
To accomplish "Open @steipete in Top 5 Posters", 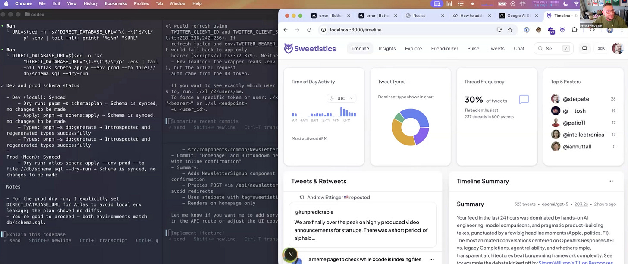I will click(576, 99).
